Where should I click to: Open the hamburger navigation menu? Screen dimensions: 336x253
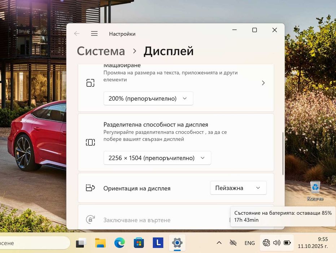click(94, 34)
